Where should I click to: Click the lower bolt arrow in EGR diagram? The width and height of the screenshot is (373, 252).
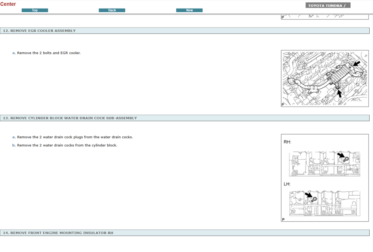(339, 93)
